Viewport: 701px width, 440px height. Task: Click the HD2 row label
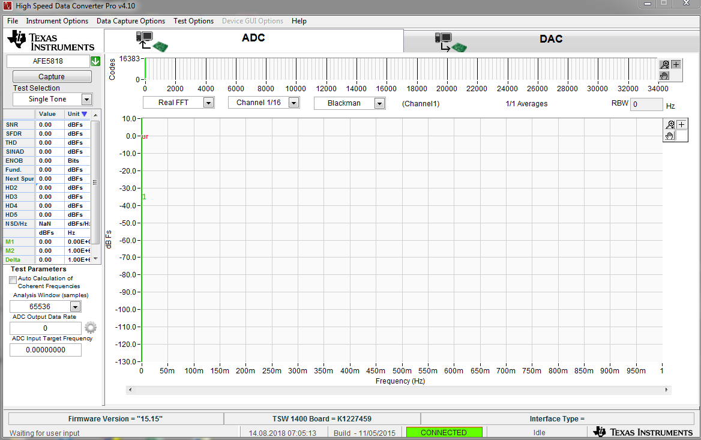(11, 188)
